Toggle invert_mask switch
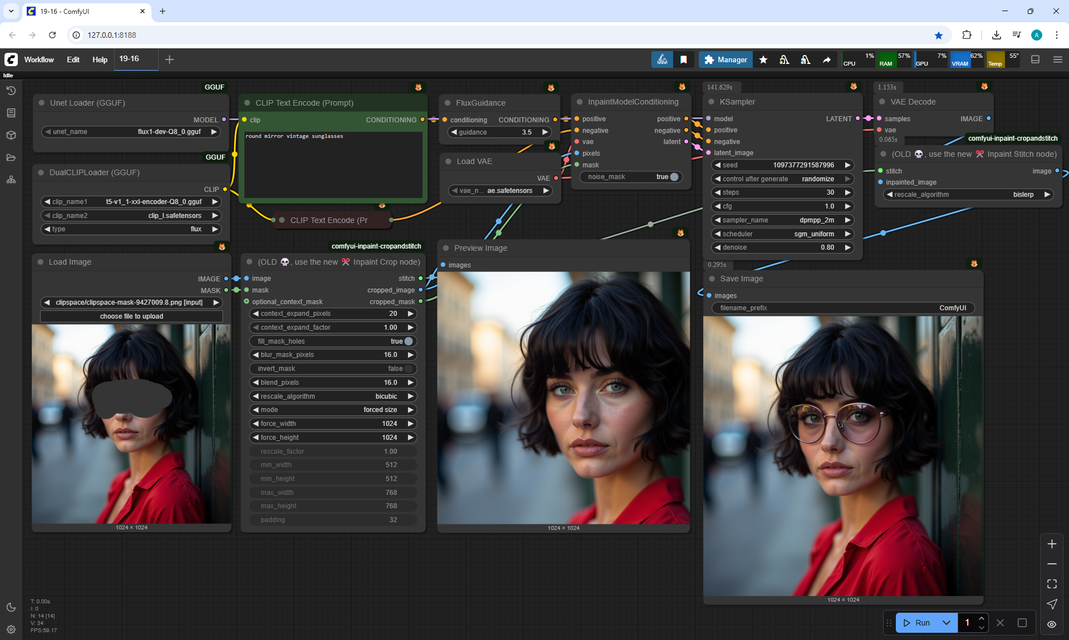 tap(408, 369)
